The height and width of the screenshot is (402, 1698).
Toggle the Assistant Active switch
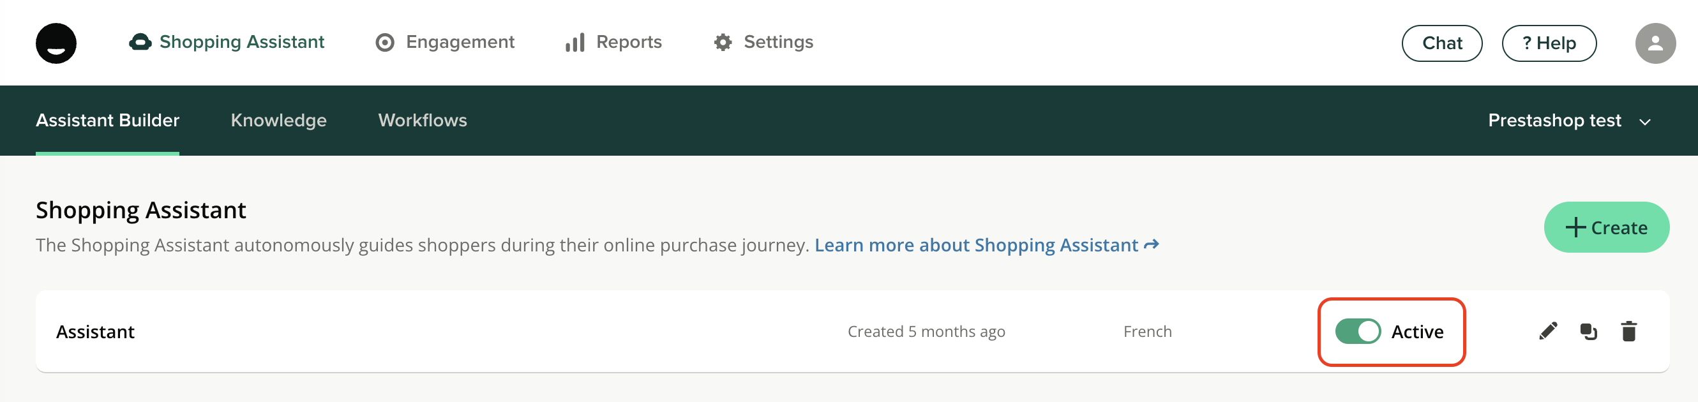(1358, 331)
